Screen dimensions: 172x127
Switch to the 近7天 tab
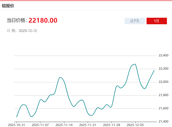coord(135,21)
